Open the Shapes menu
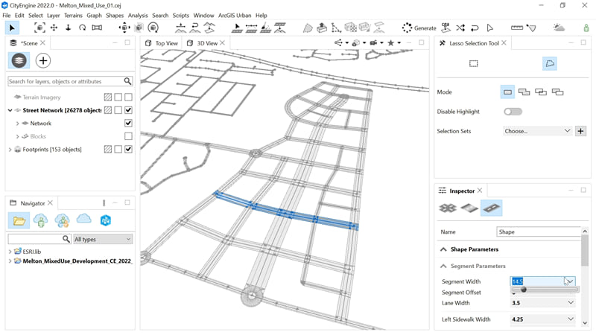The image size is (596, 335). [115, 15]
